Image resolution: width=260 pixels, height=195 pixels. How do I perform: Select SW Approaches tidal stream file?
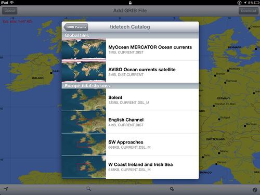pyautogui.click(x=130, y=145)
